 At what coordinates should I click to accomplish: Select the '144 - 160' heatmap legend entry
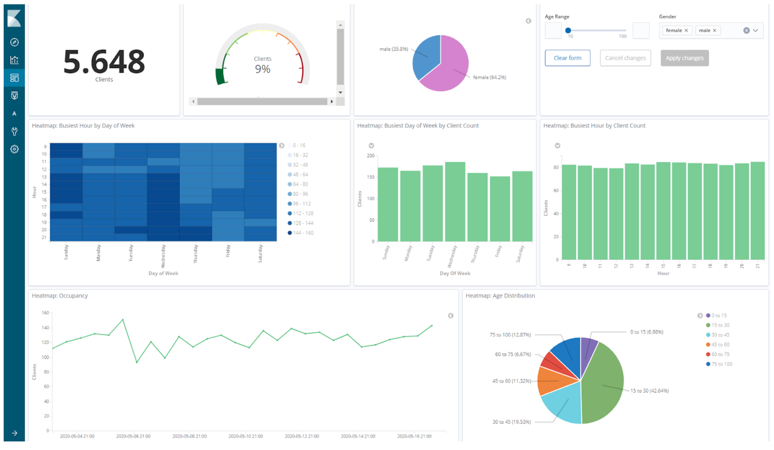click(x=301, y=232)
